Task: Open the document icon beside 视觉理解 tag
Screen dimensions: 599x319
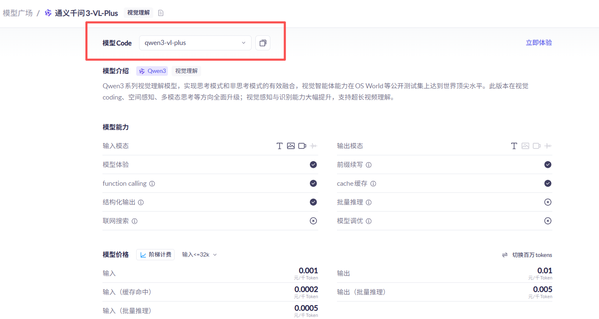Action: coord(161,13)
